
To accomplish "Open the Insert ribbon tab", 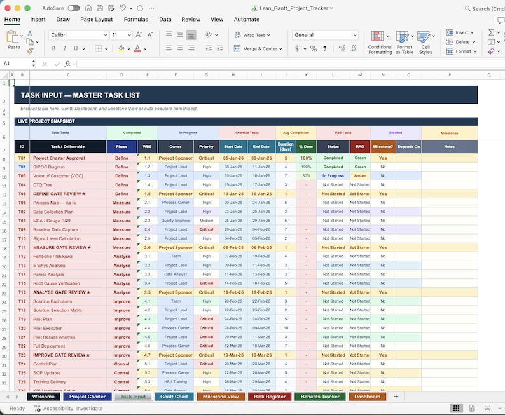I will click(38, 19).
